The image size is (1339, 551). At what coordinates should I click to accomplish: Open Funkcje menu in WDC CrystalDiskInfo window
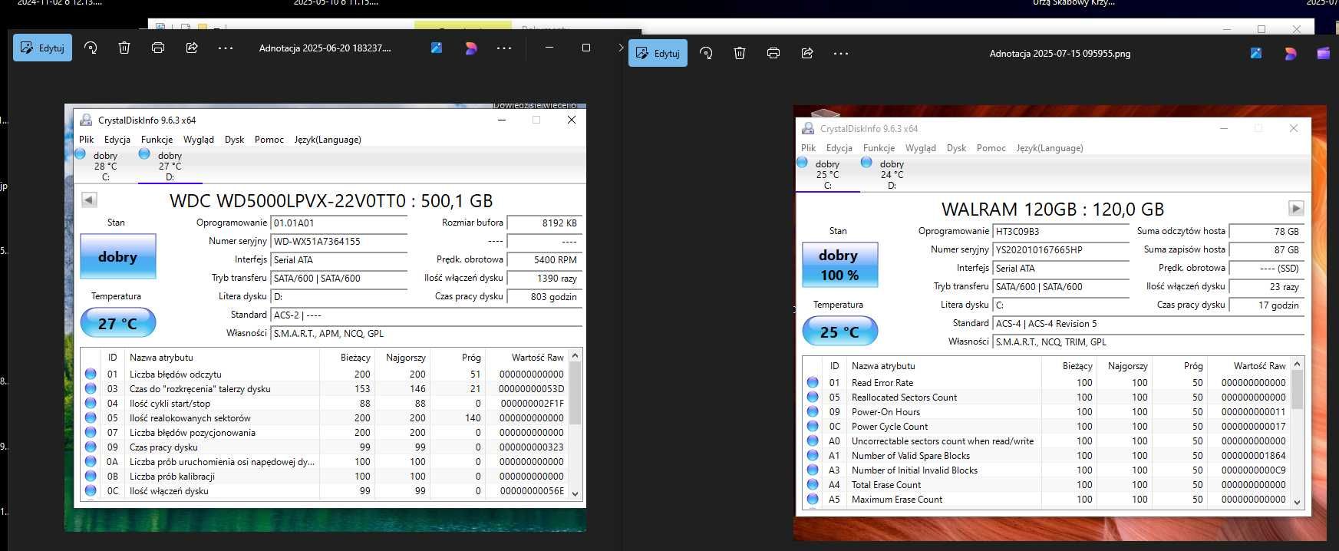pos(157,139)
